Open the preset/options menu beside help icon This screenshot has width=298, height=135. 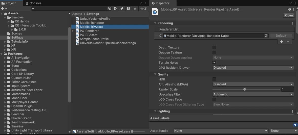click(294, 9)
